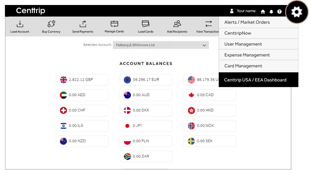
Task: Open the notifications bell
Action: click(271, 12)
